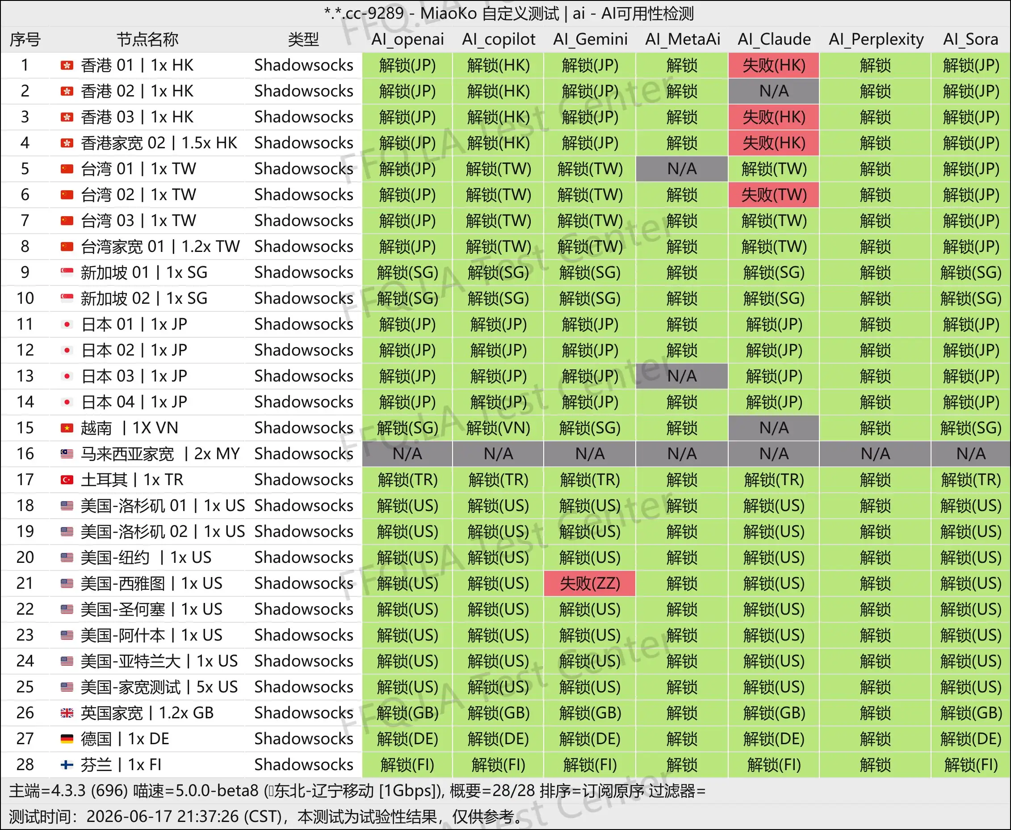Image resolution: width=1011 pixels, height=830 pixels.
Task: Click the red 失败(TW) cell
Action: click(x=774, y=195)
